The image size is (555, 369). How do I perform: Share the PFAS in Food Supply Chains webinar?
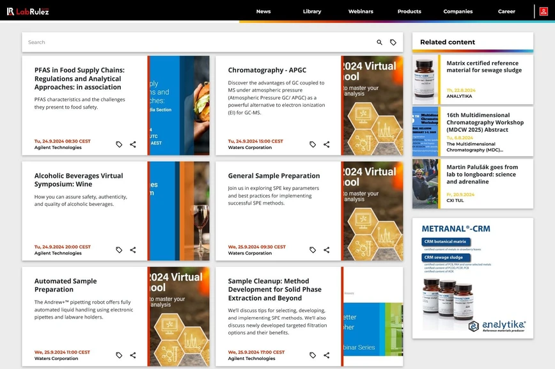click(x=133, y=144)
